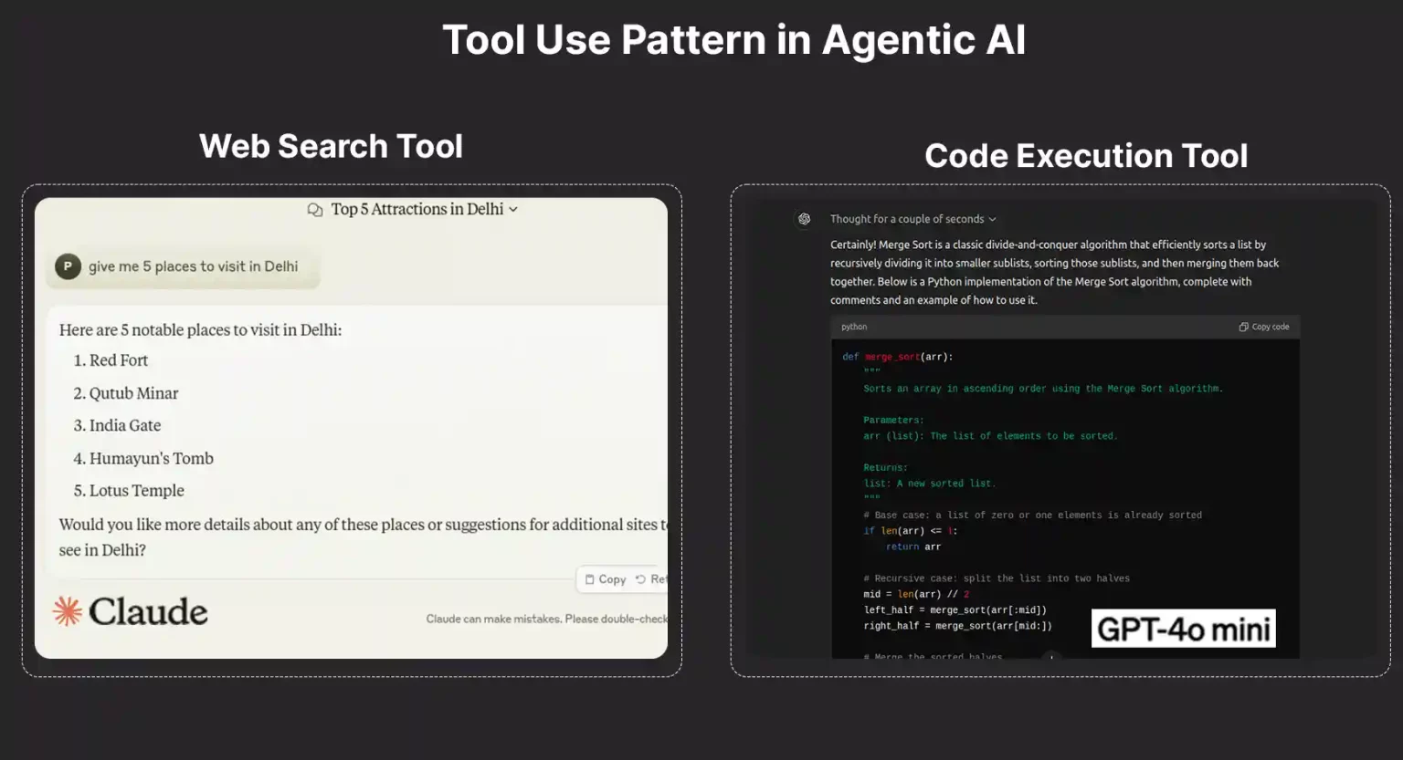Click the 'Tool Use Pattern in Agentic AI' title

(x=733, y=40)
